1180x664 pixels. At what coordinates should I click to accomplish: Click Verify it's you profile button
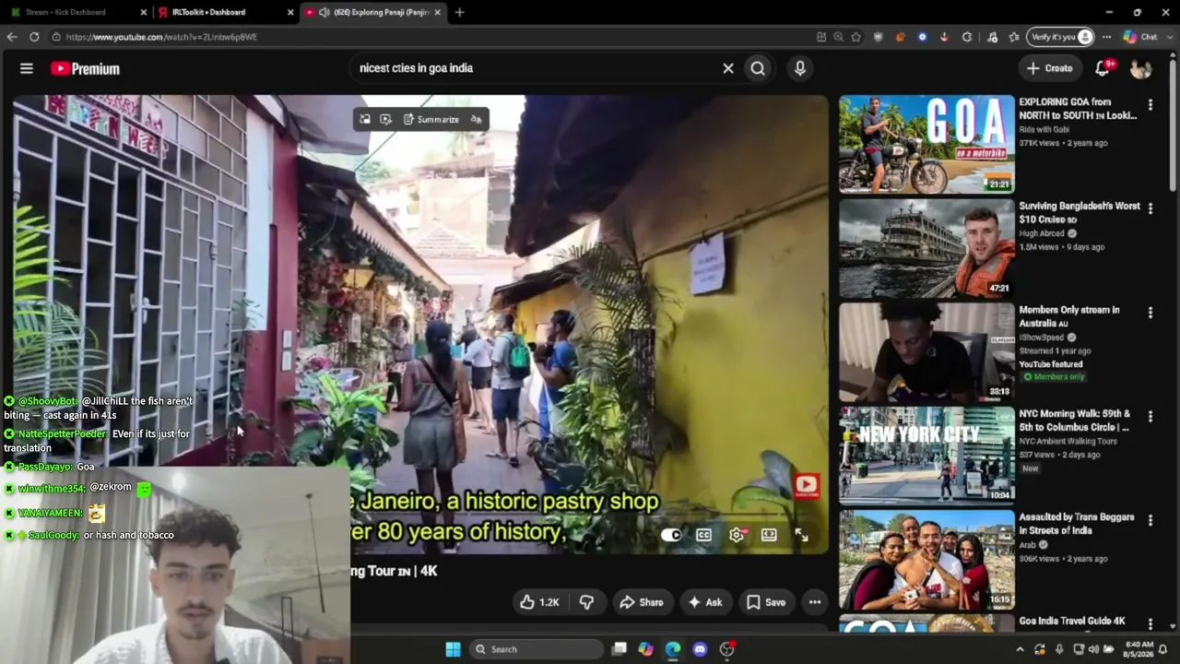1061,37
